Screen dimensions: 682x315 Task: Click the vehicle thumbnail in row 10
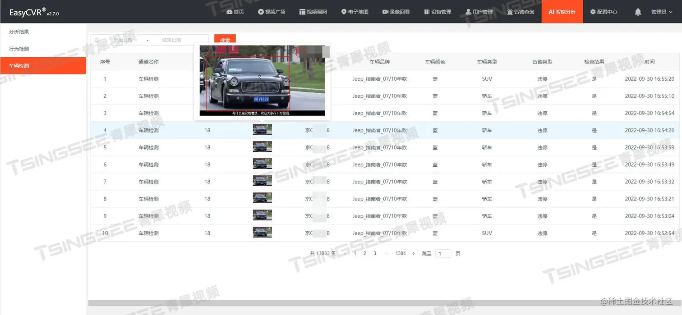click(x=262, y=233)
